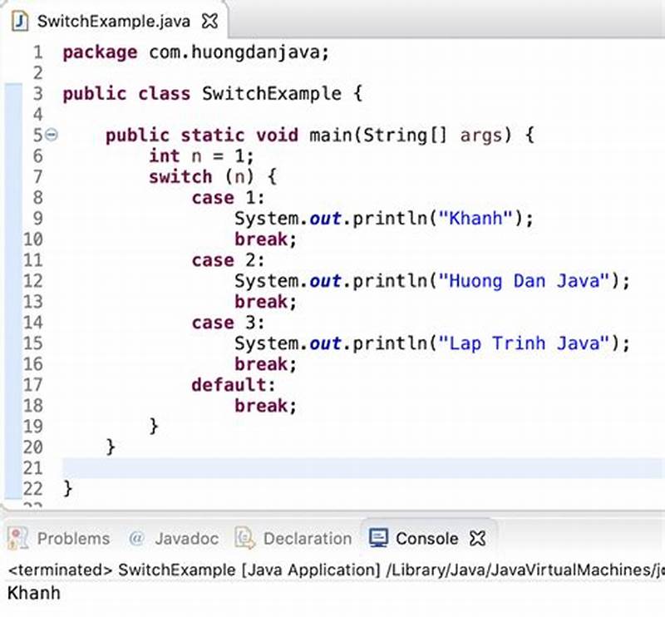665x617 pixels.
Task: Place cursor on the switch keyword
Action: click(180, 176)
